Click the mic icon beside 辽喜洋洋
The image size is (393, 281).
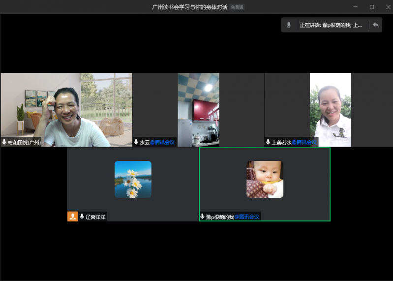(82, 217)
